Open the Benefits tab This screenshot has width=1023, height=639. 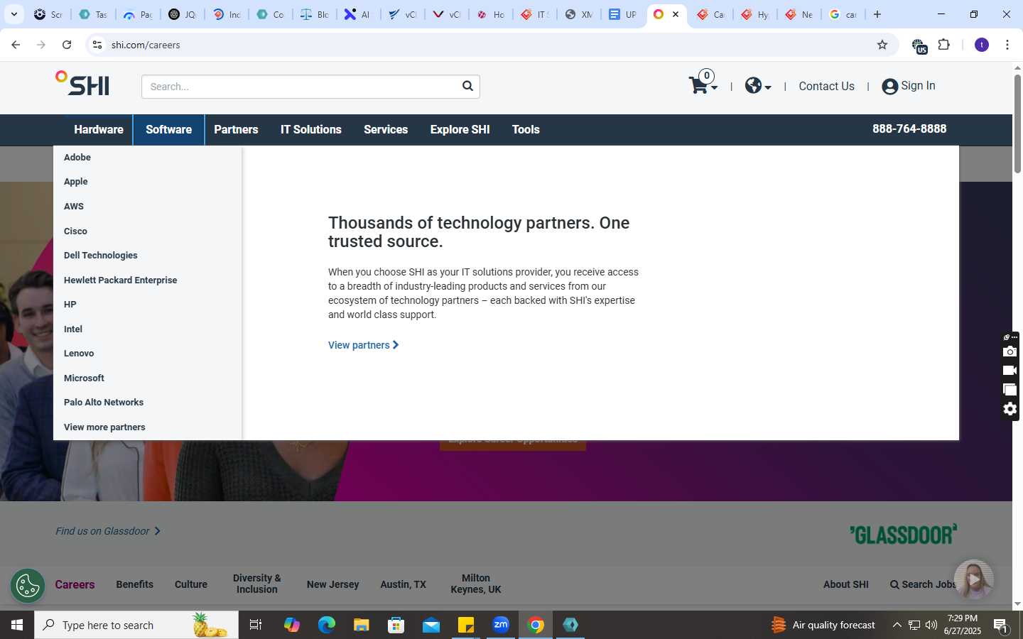pos(134,584)
